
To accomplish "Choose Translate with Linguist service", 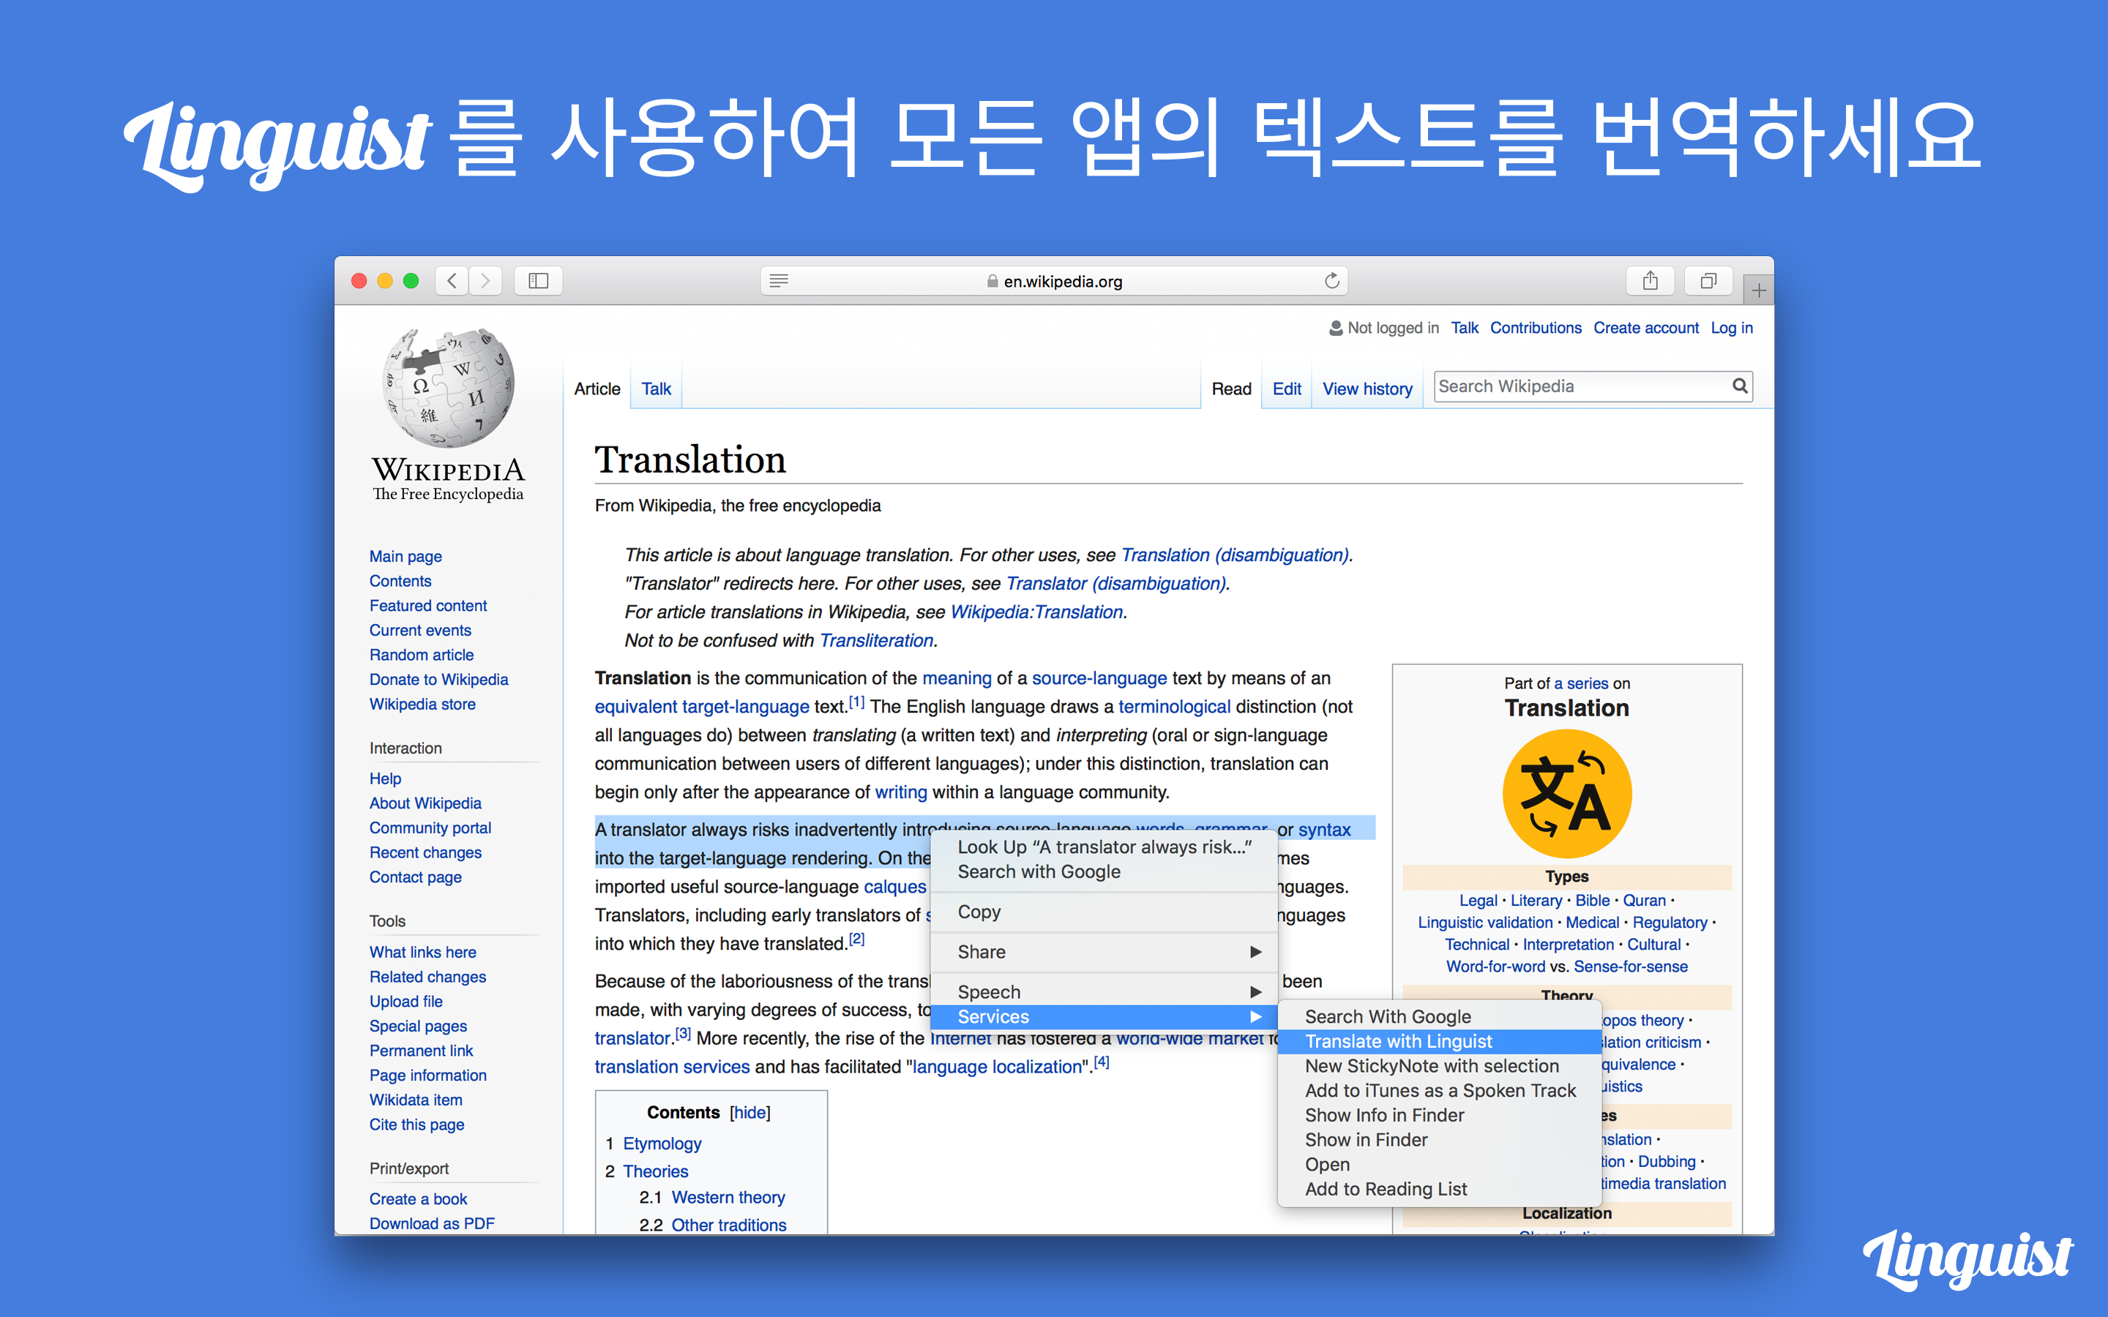I will (x=1439, y=1041).
